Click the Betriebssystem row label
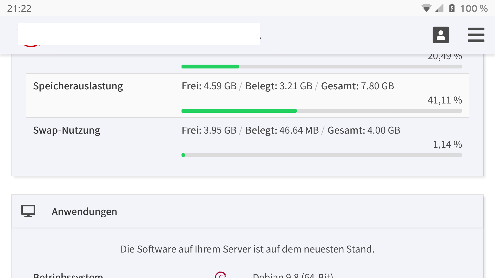495x278 pixels. point(68,275)
